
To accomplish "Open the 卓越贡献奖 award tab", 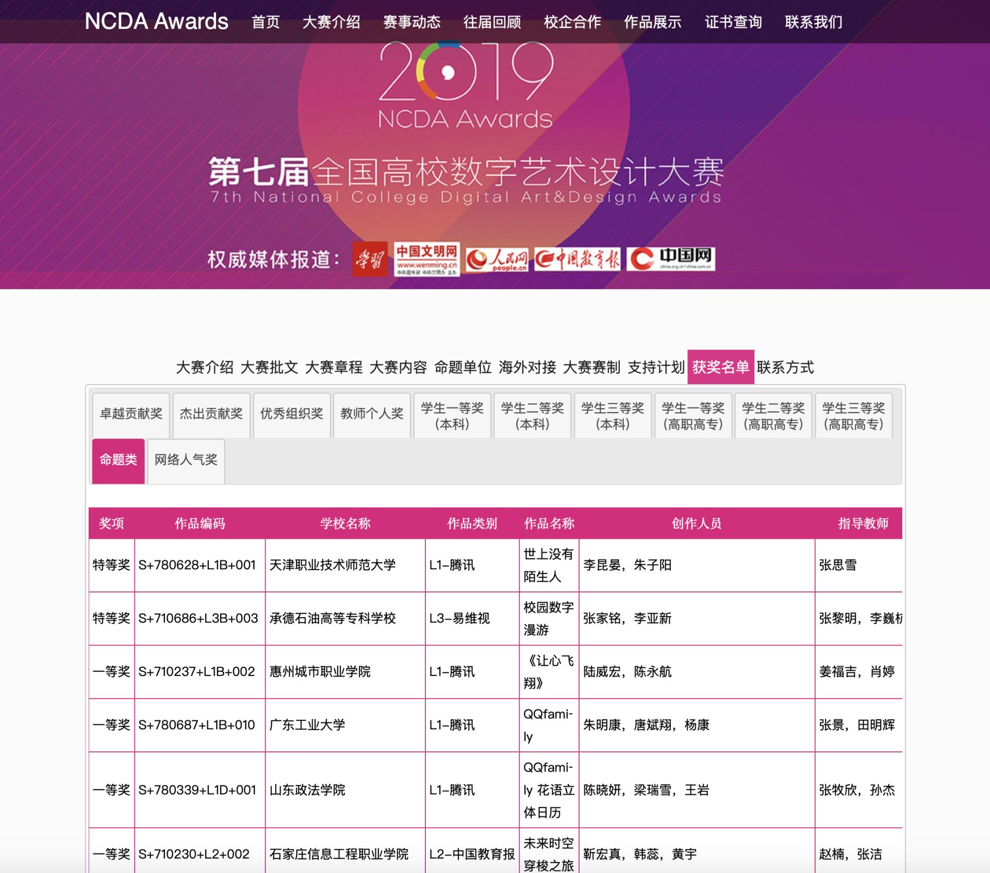I will click(x=131, y=414).
